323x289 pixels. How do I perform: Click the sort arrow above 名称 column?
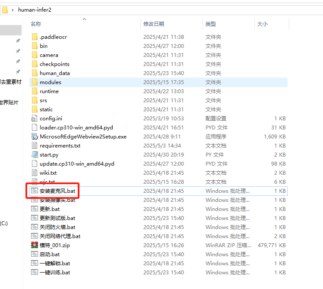click(x=84, y=19)
